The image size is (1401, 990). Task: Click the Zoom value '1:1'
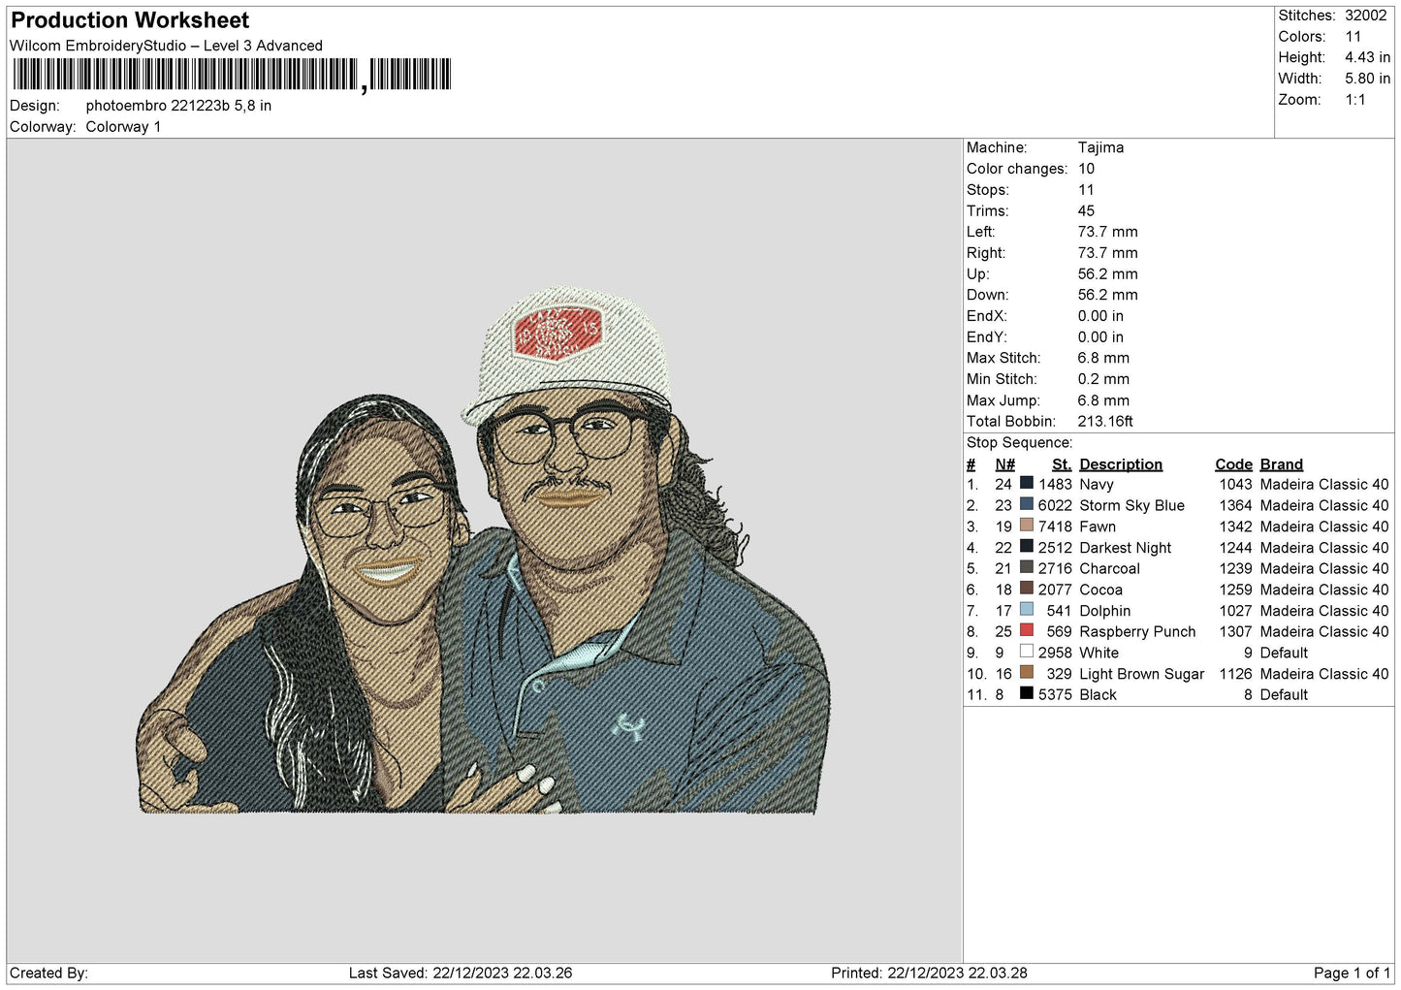1354,100
